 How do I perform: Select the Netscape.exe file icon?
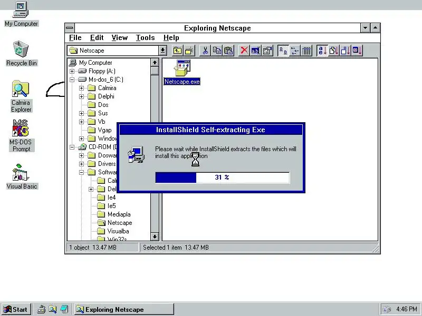pyautogui.click(x=182, y=72)
